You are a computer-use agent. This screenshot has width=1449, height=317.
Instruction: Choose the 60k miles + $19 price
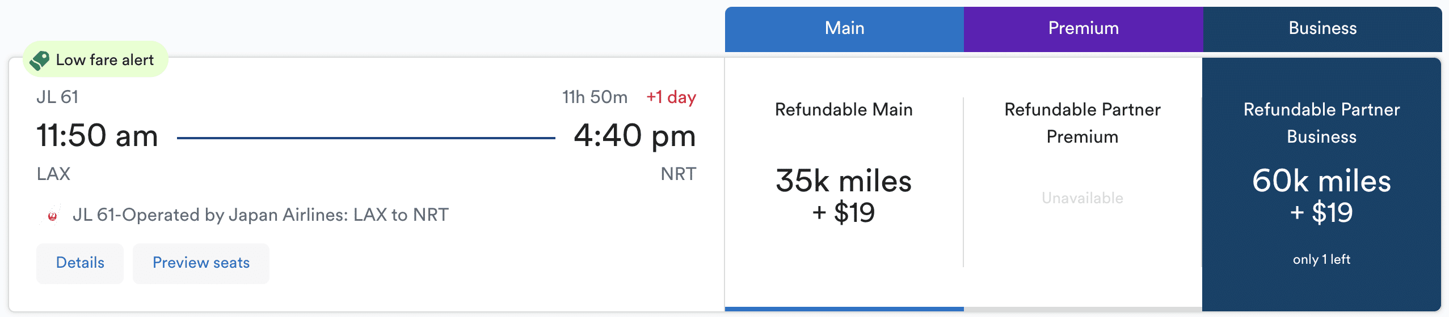[1321, 196]
